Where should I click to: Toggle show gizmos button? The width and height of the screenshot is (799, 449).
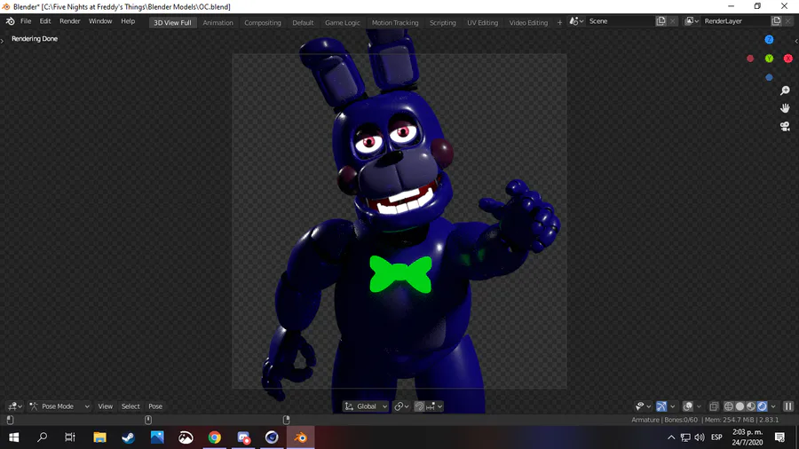(x=661, y=406)
